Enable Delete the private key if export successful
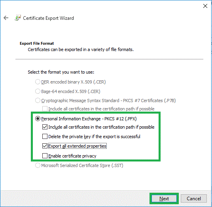This screenshot has width=212, height=207. 45,137
